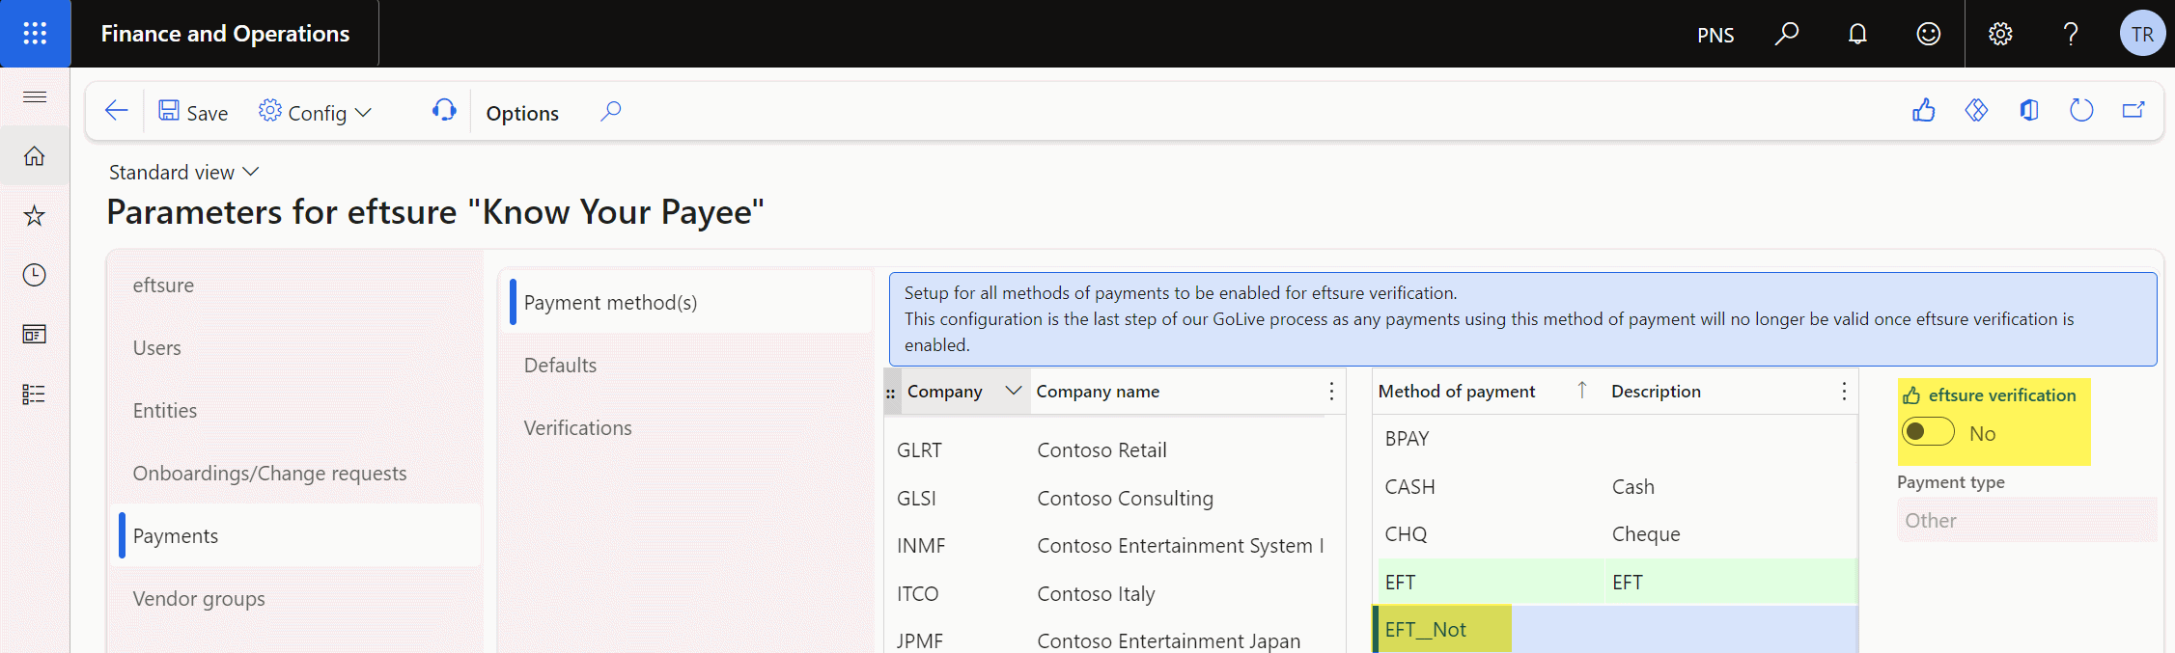Click Payment type field showing Other

(2025, 520)
